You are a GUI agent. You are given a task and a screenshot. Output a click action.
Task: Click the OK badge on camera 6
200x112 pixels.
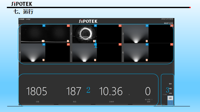pos(147,44)
